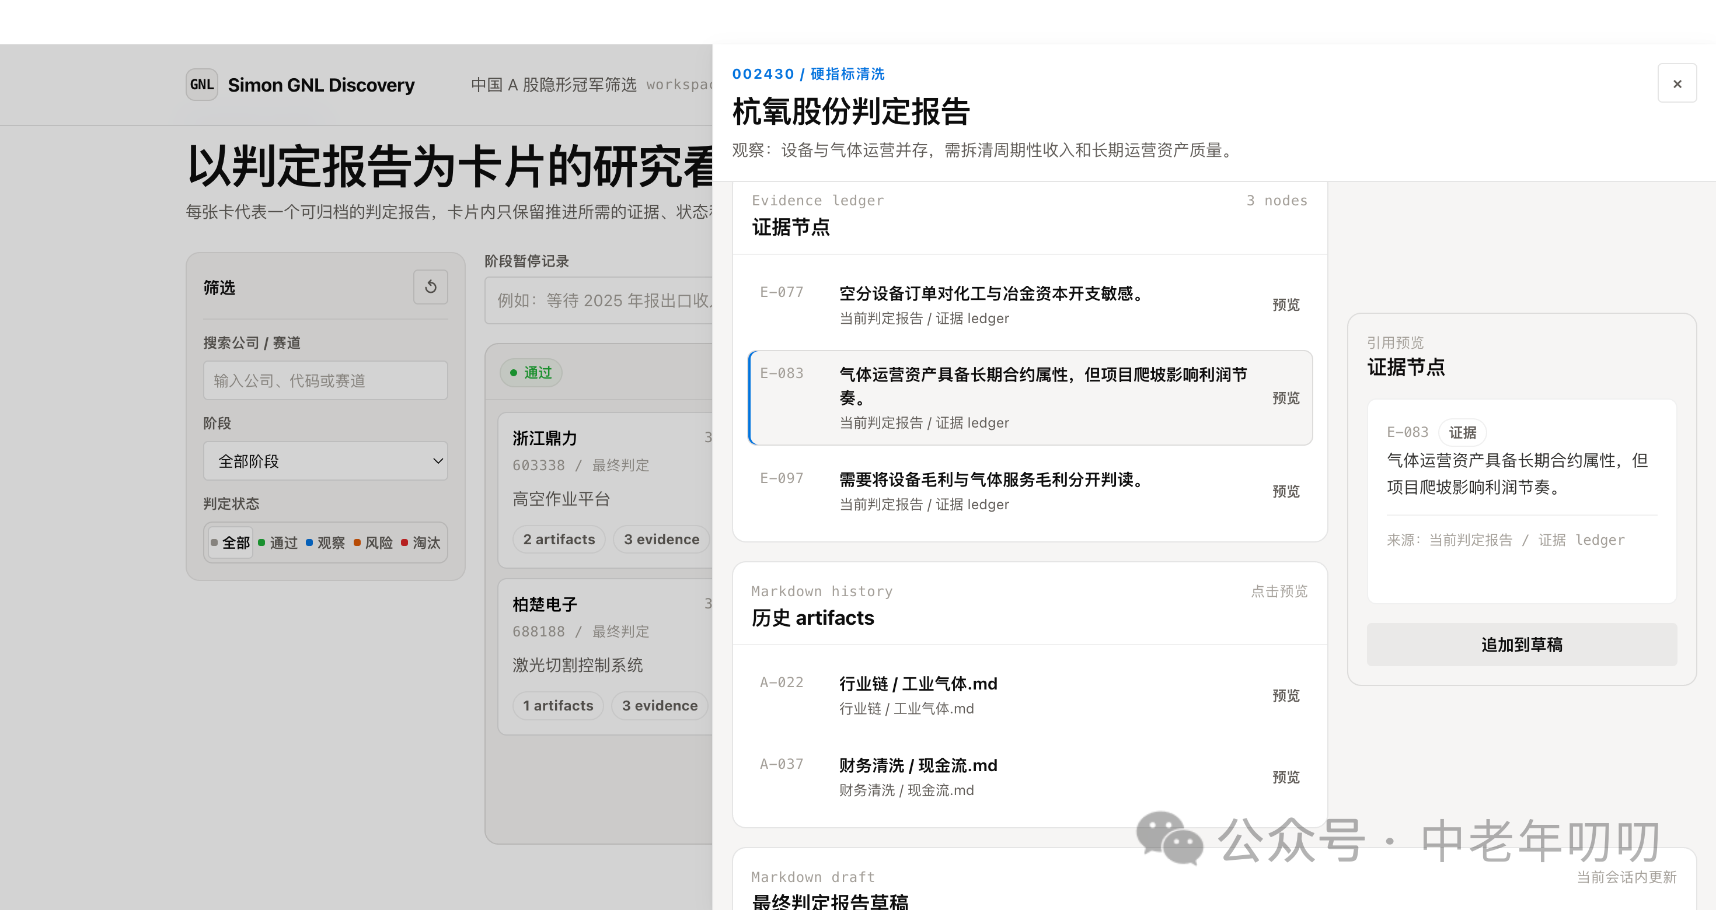This screenshot has height=910, width=1716.
Task: Click 3 evidence chip on 柏楚电子 card
Action: 660,706
